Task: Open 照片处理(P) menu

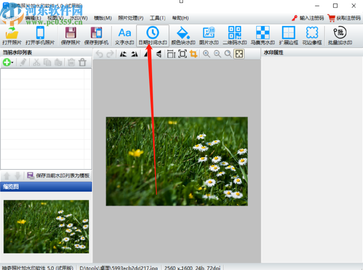Action: (x=131, y=18)
